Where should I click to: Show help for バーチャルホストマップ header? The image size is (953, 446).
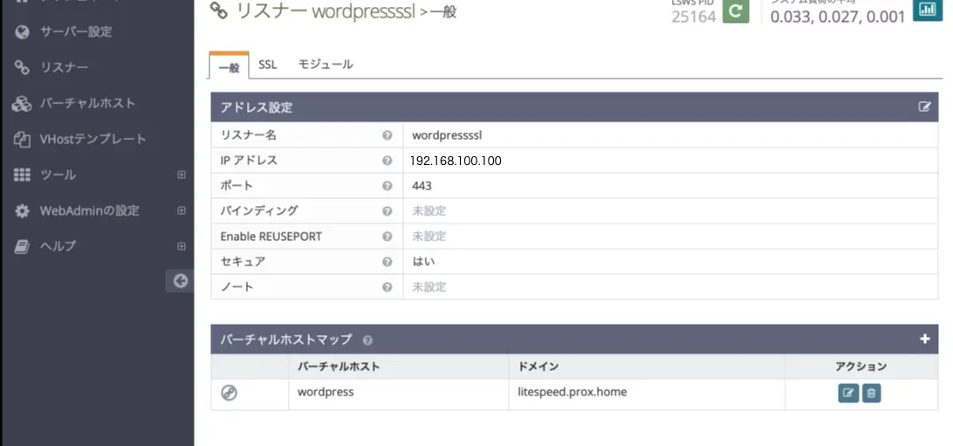click(x=367, y=340)
